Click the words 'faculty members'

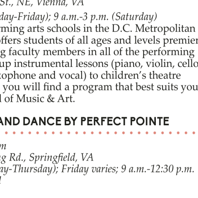click(x=47, y=52)
